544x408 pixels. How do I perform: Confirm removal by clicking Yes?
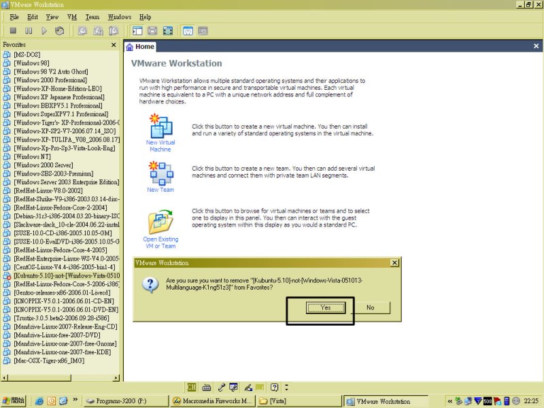[326, 307]
